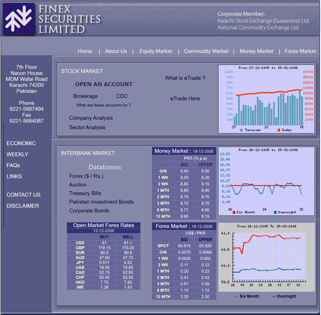Click the Databases heading

point(104,167)
